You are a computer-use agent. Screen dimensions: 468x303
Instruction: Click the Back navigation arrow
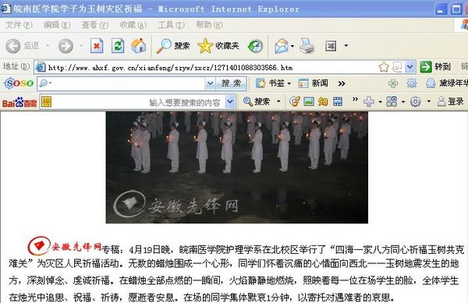(x=12, y=46)
